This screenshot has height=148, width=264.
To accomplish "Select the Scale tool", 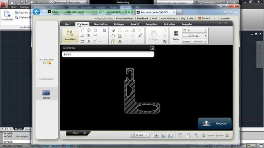I will (113, 41).
